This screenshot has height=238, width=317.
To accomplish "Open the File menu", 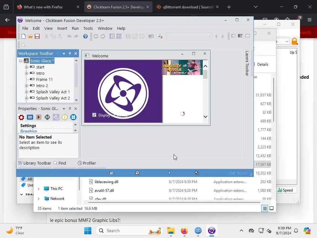I will tap(25, 28).
